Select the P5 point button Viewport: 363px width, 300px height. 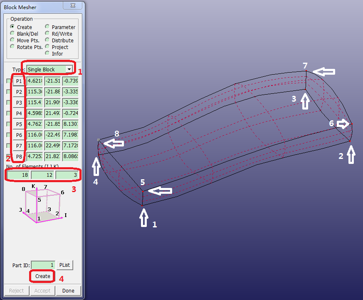click(18, 124)
